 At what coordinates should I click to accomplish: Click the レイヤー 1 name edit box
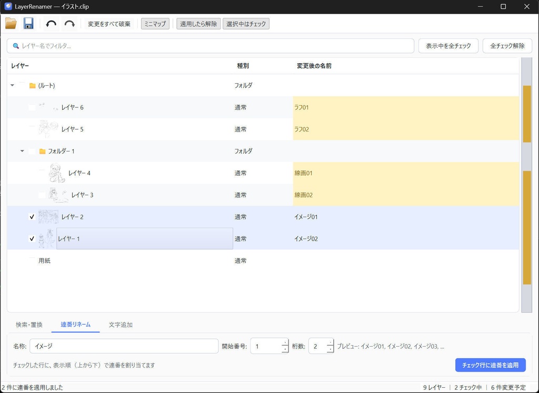(x=145, y=238)
